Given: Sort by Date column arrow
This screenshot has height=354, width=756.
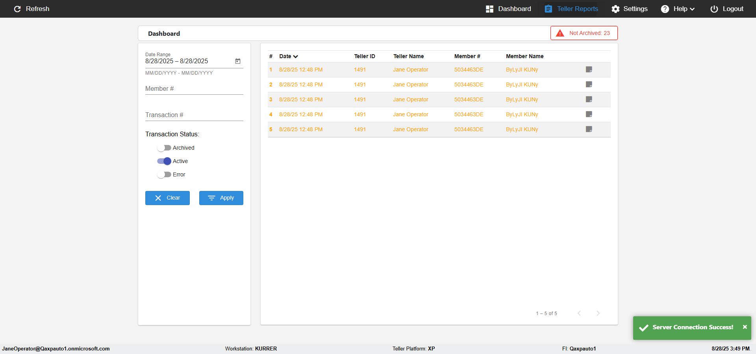Looking at the screenshot, I should [295, 57].
